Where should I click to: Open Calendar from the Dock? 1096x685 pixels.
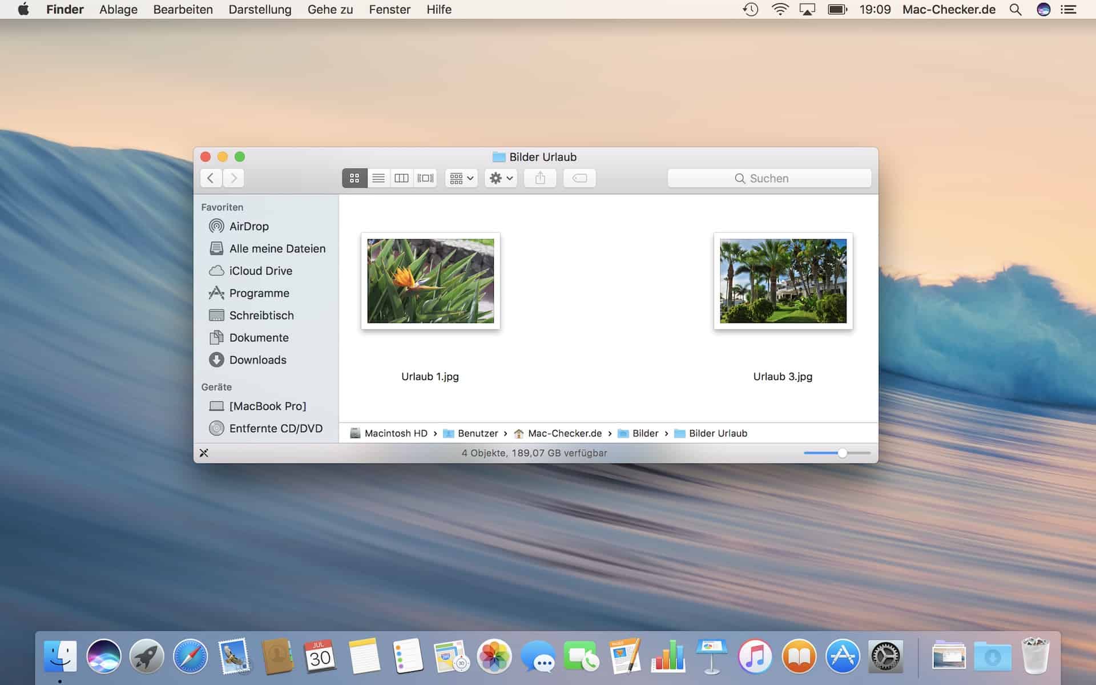pos(320,656)
